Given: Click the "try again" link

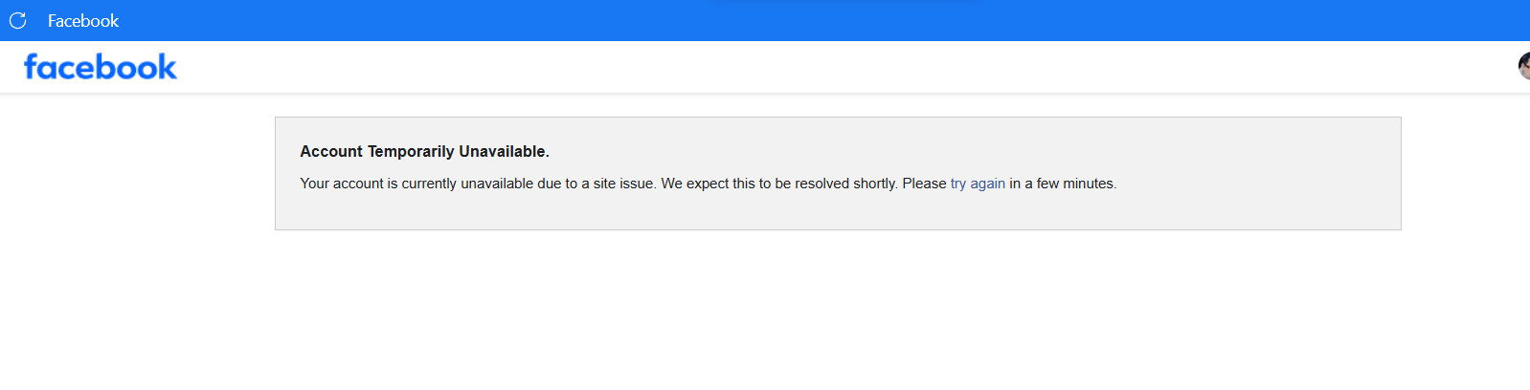Looking at the screenshot, I should coord(978,184).
